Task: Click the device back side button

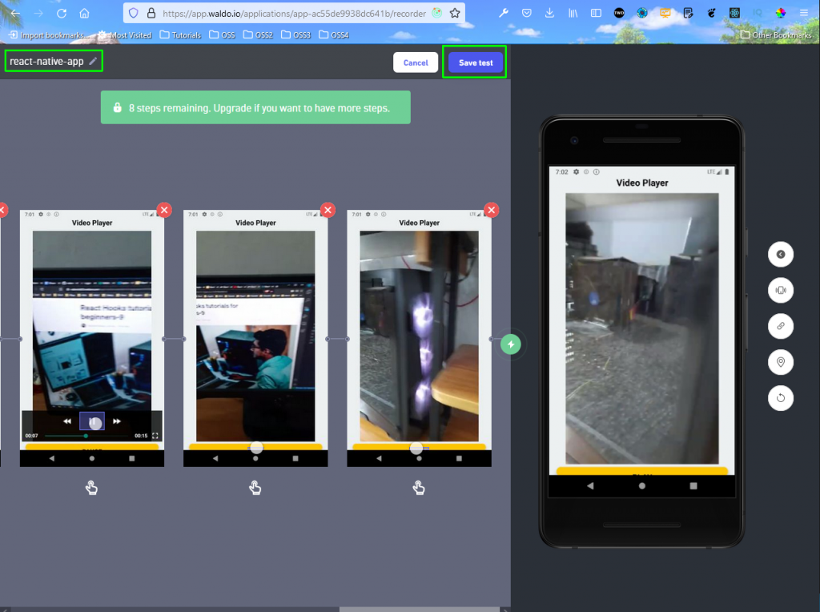Action: (780, 254)
